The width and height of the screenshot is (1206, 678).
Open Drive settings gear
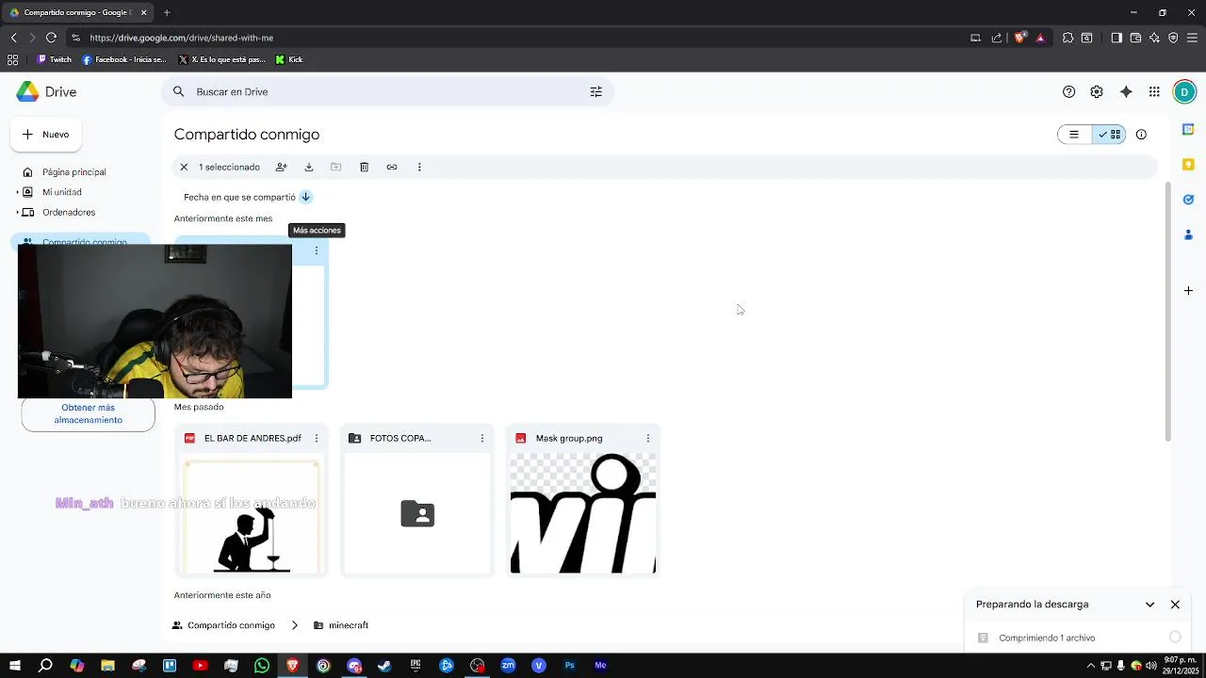click(1097, 91)
